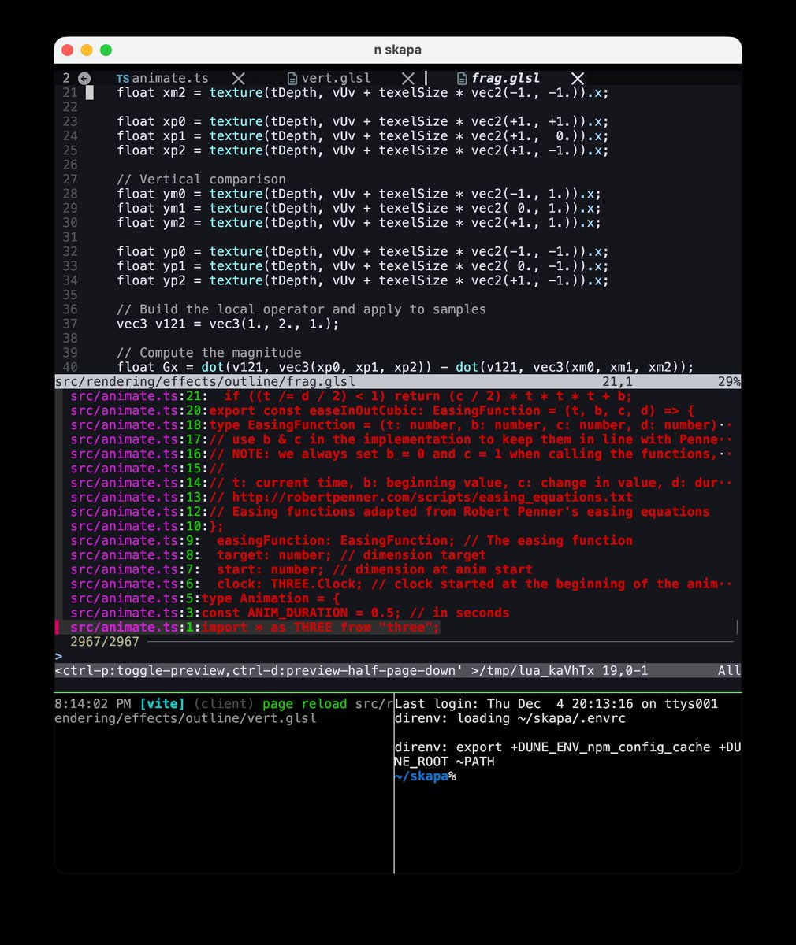Close the vert.glsl tab with its X
The width and height of the screenshot is (796, 945).
[x=407, y=78]
